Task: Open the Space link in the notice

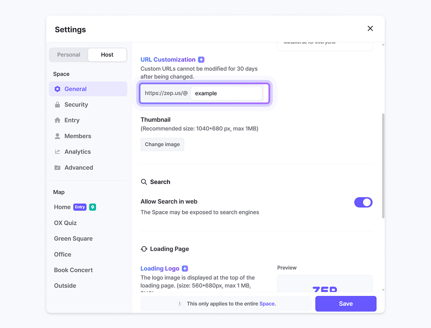Action: [x=267, y=304]
